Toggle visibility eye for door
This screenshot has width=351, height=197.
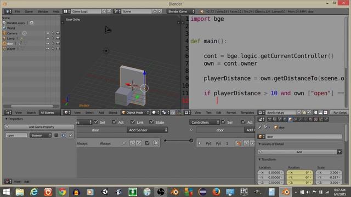[48, 43]
